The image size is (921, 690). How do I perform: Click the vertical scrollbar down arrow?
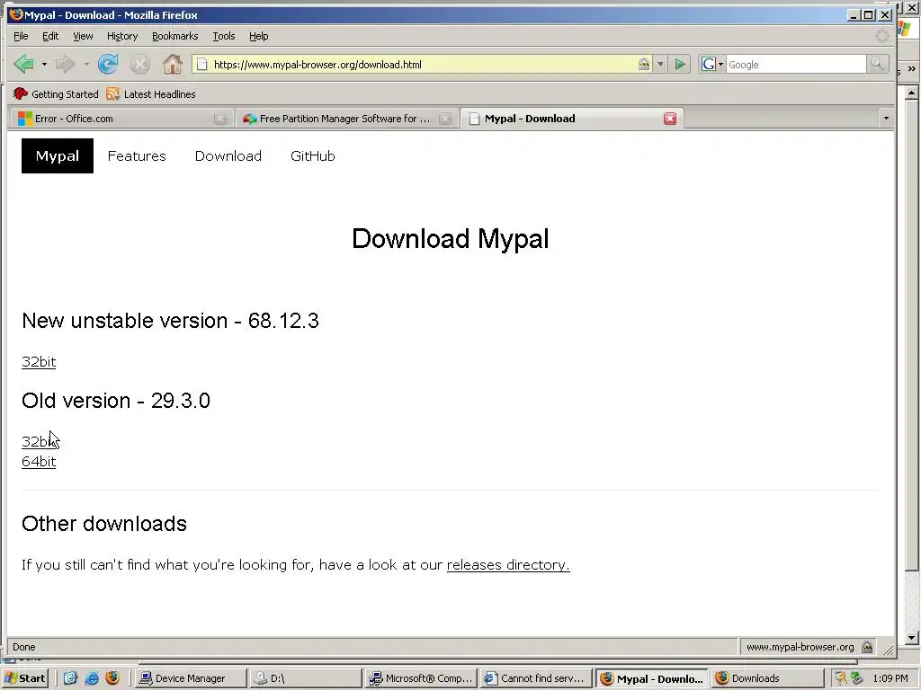(912, 638)
